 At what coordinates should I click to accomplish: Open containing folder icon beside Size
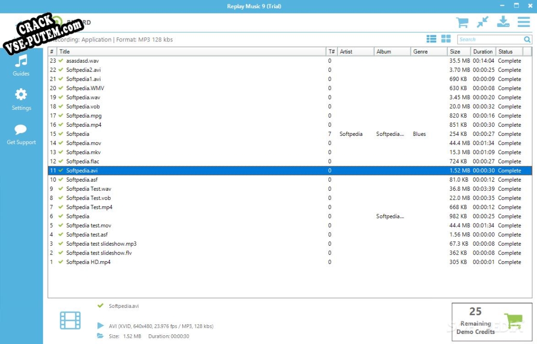(x=100, y=336)
